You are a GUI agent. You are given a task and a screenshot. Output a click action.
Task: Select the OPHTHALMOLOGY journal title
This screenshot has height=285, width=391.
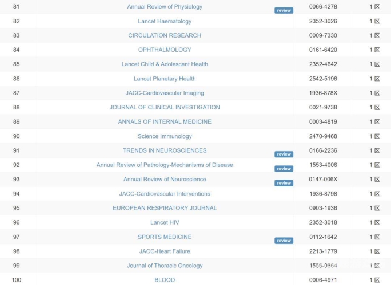(x=165, y=50)
